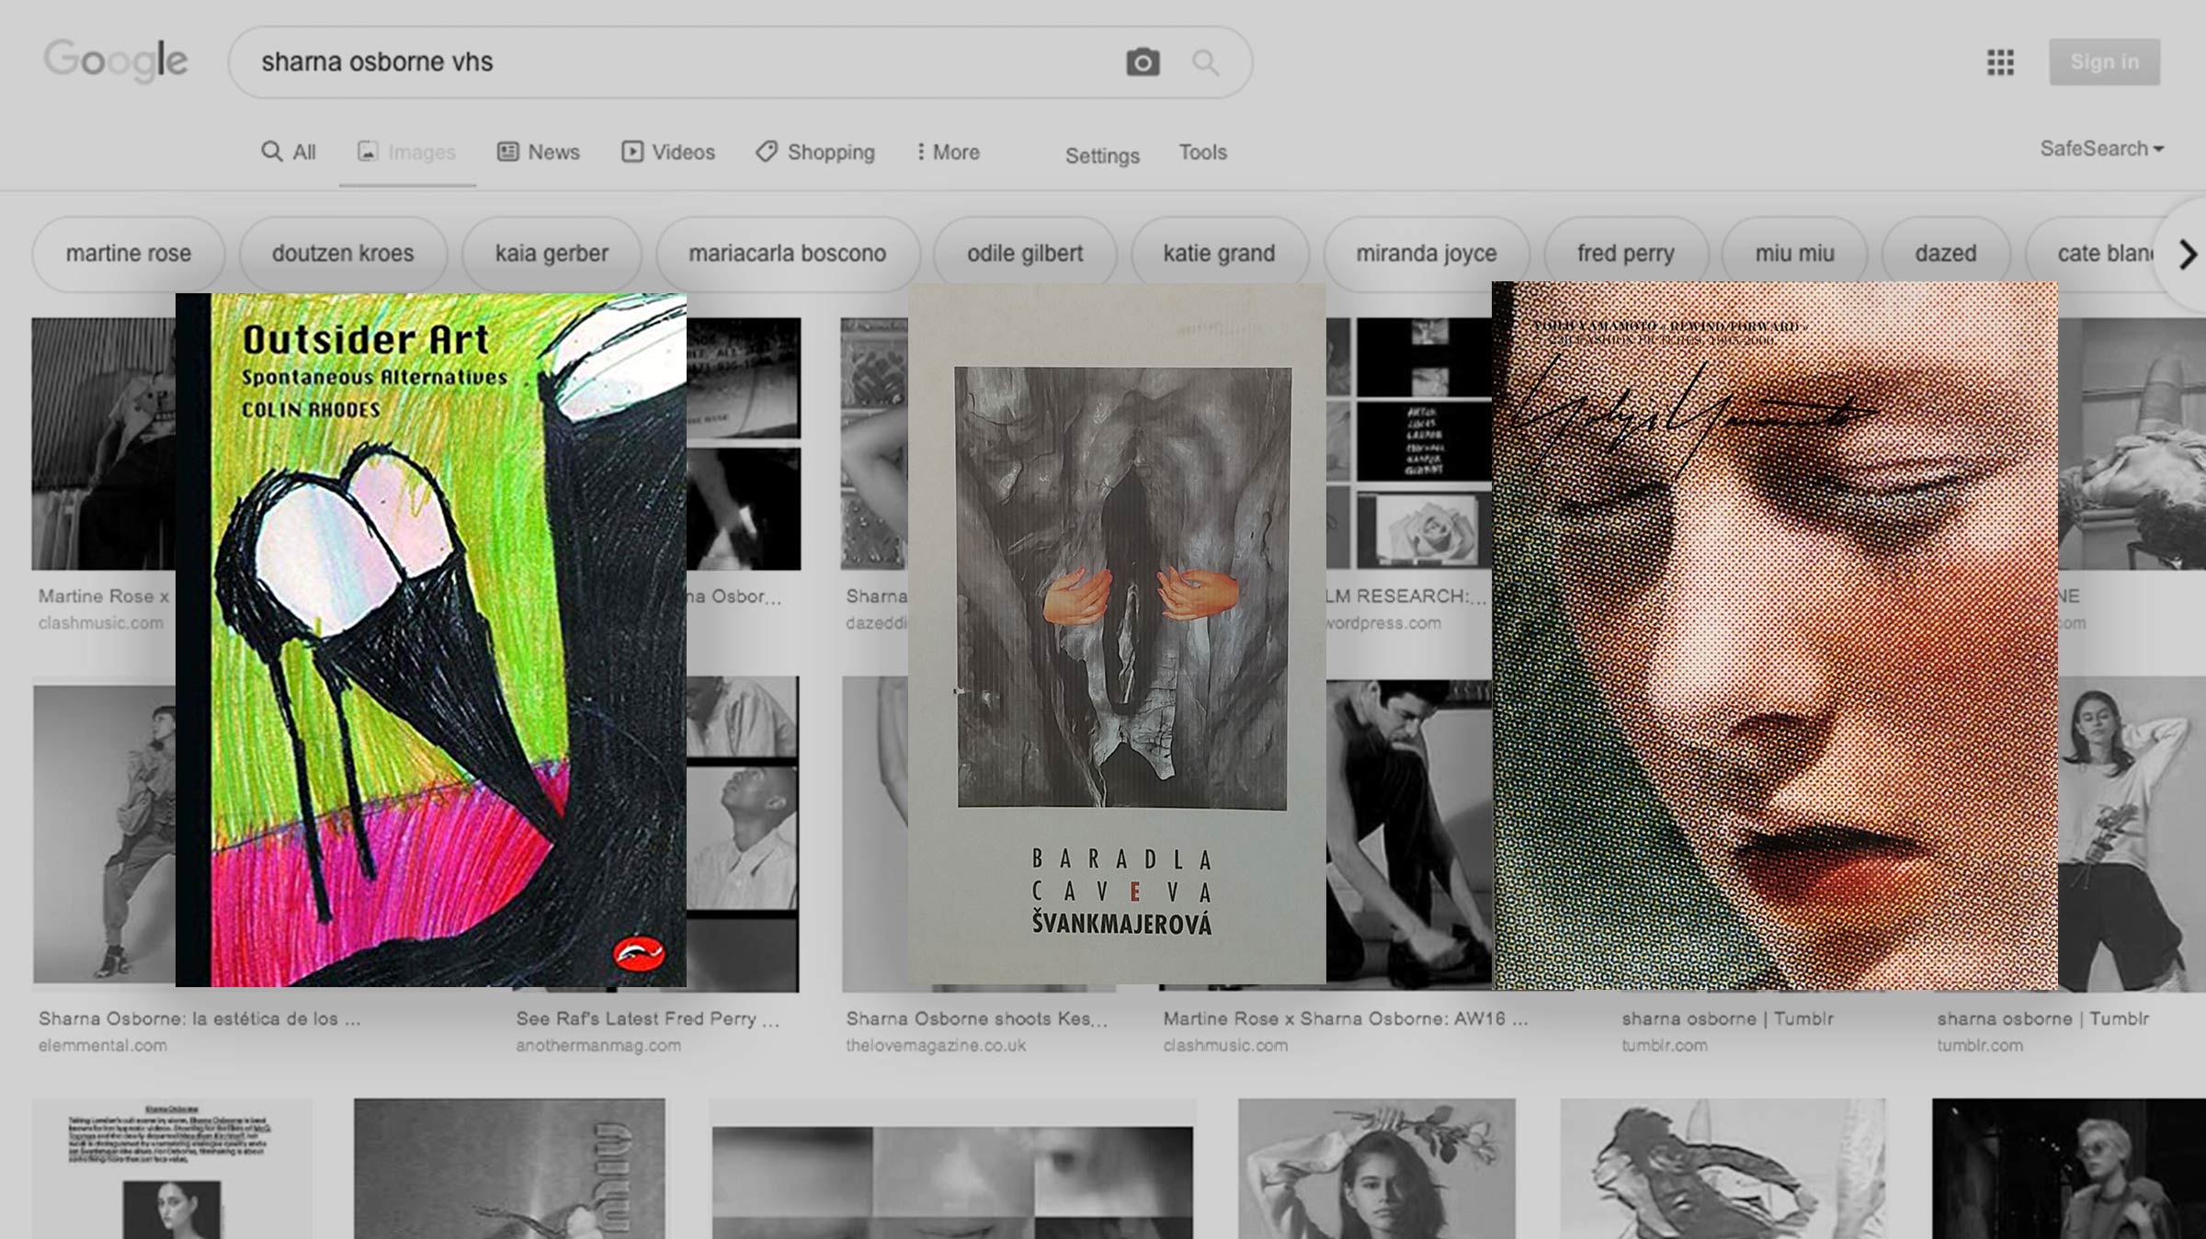Open the SafeSearch dropdown
Screen dimensions: 2206x1239
point(2101,149)
